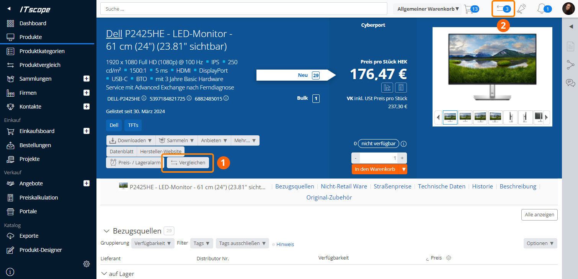Click the Vergleichen button

pos(188,163)
